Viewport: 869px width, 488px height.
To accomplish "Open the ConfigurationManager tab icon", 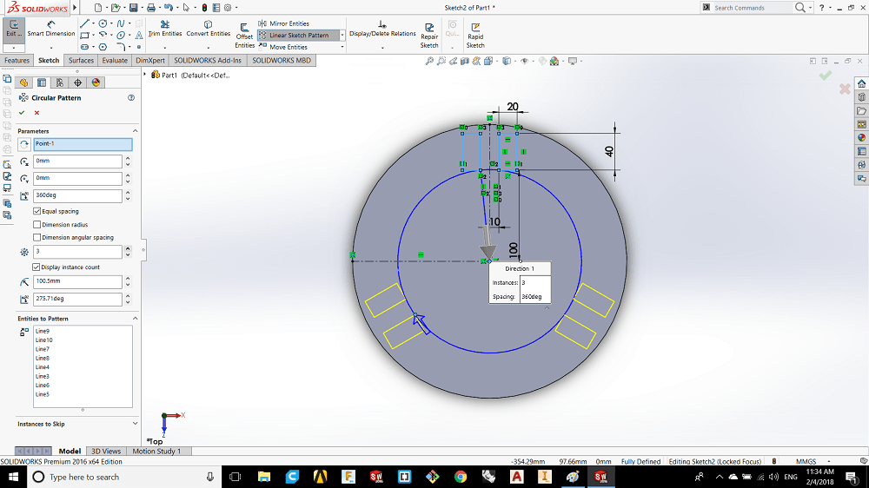I will 60,82.
